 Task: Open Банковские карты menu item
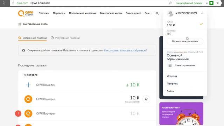(x=111, y=13)
